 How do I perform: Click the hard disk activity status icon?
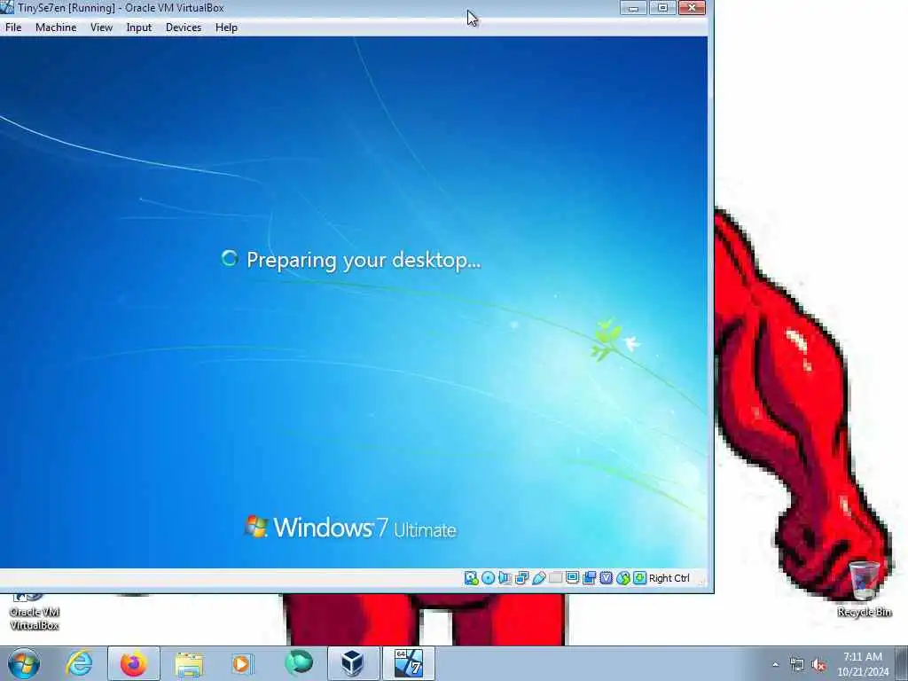pos(471,578)
